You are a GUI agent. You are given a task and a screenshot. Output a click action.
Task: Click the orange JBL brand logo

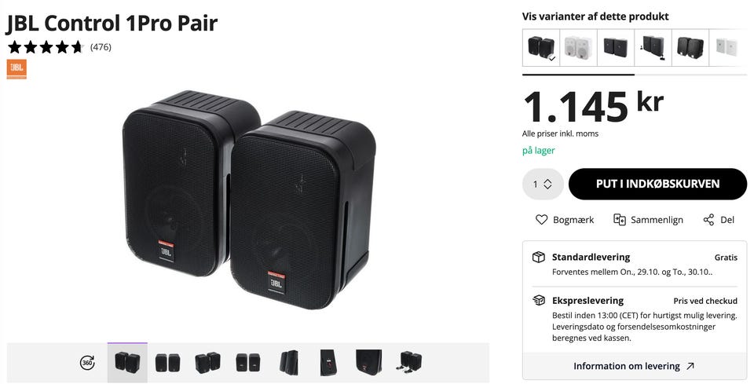click(x=16, y=69)
